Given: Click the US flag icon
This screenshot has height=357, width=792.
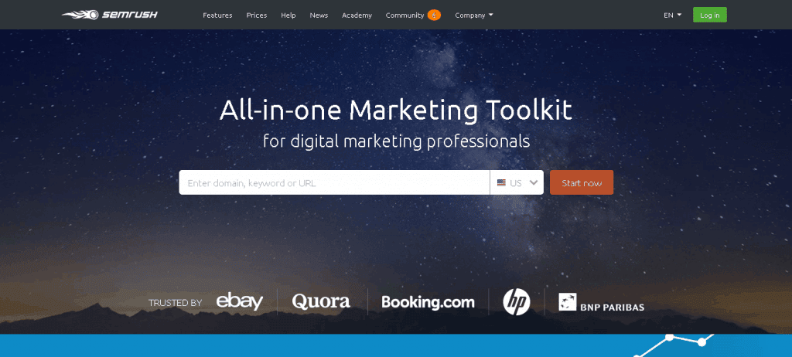Looking at the screenshot, I should coord(501,183).
